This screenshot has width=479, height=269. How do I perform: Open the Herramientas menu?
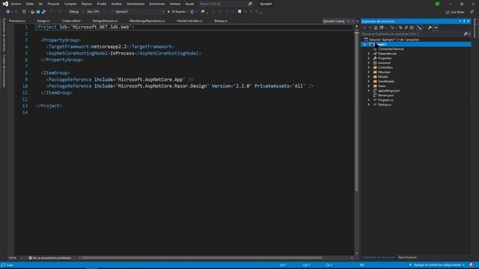135,4
